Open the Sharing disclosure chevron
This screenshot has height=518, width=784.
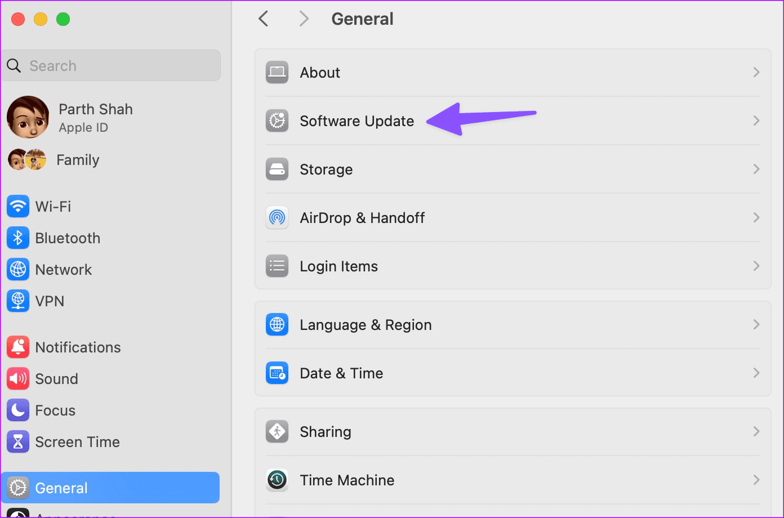[x=756, y=431]
